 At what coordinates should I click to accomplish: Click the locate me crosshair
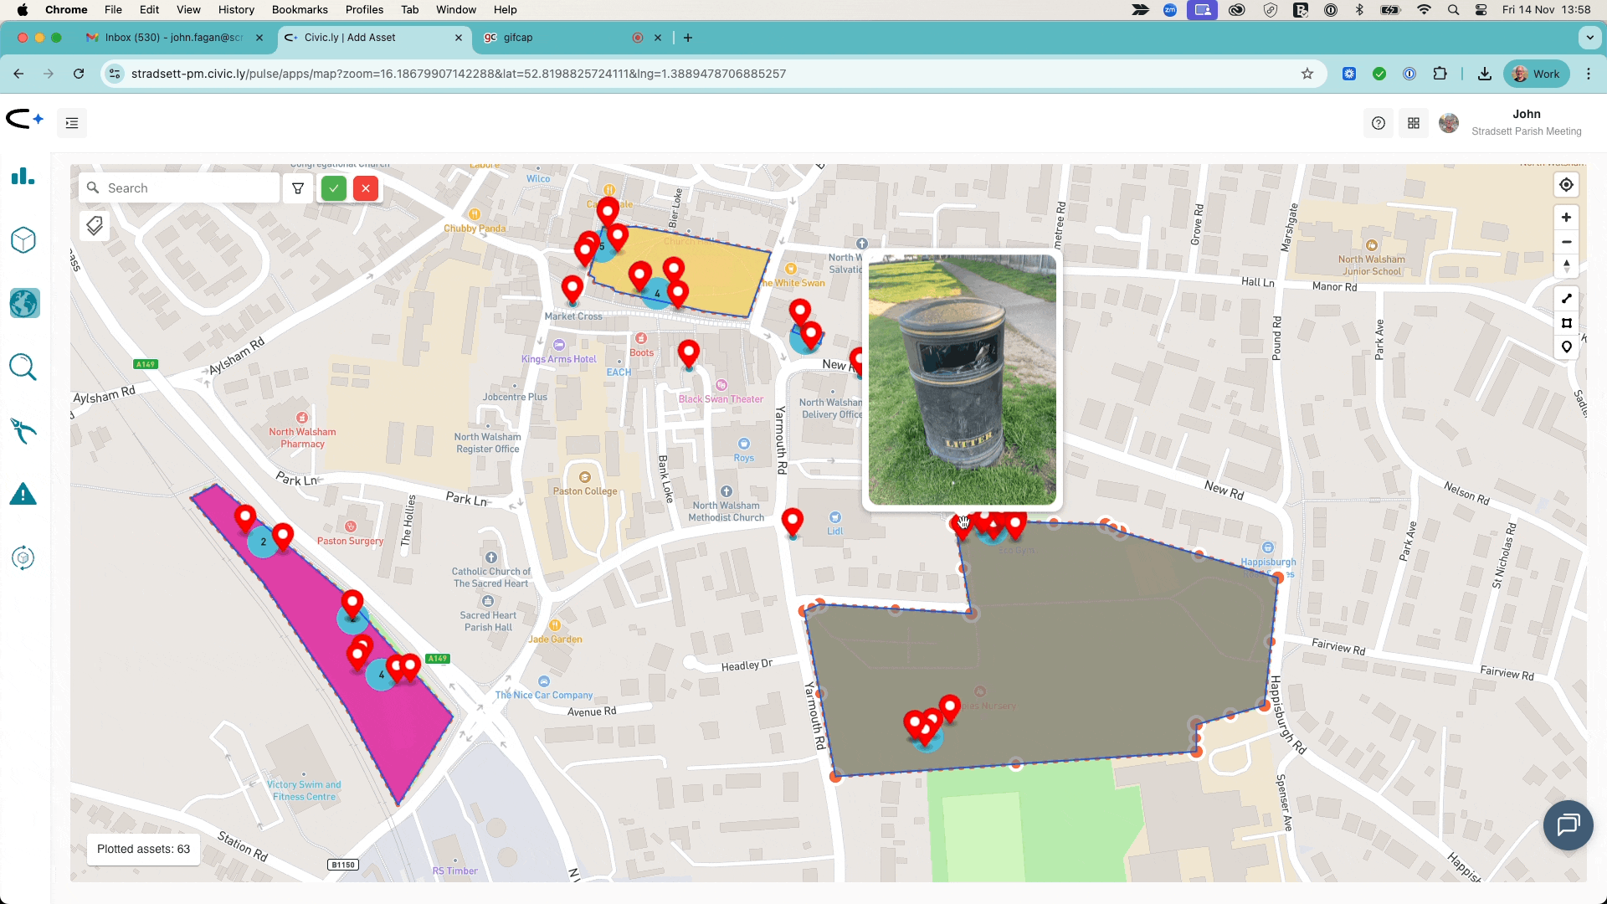[1566, 185]
